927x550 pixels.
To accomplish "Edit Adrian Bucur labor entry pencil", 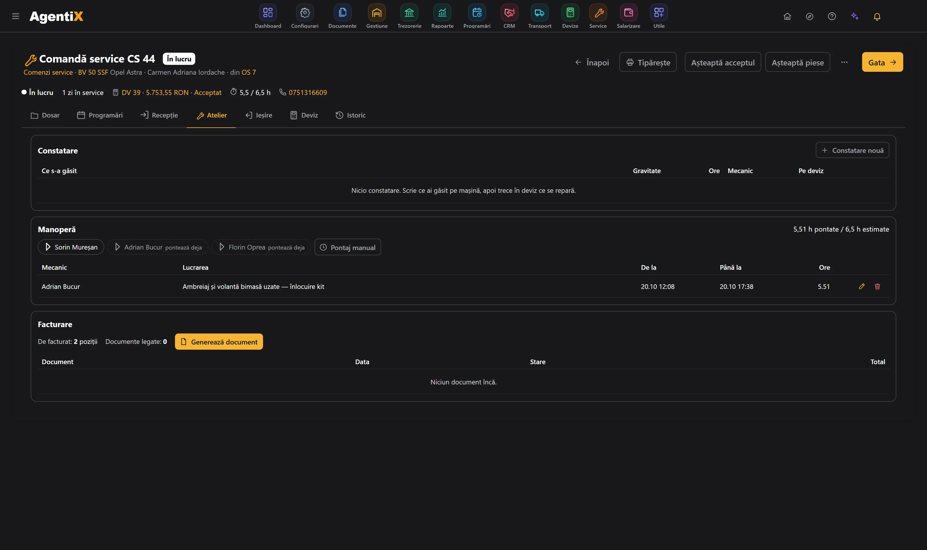I will [862, 286].
